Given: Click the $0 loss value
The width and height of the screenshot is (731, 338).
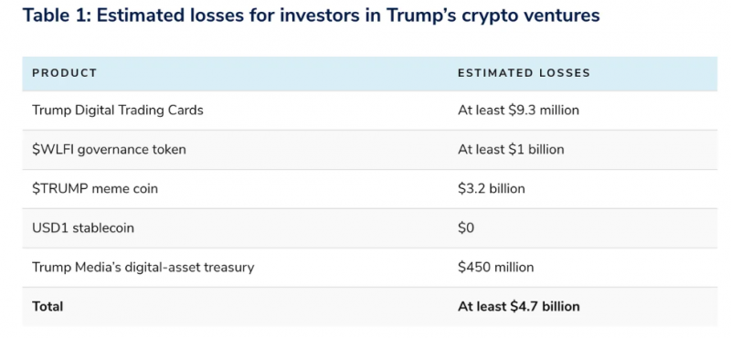Looking at the screenshot, I should click(466, 228).
